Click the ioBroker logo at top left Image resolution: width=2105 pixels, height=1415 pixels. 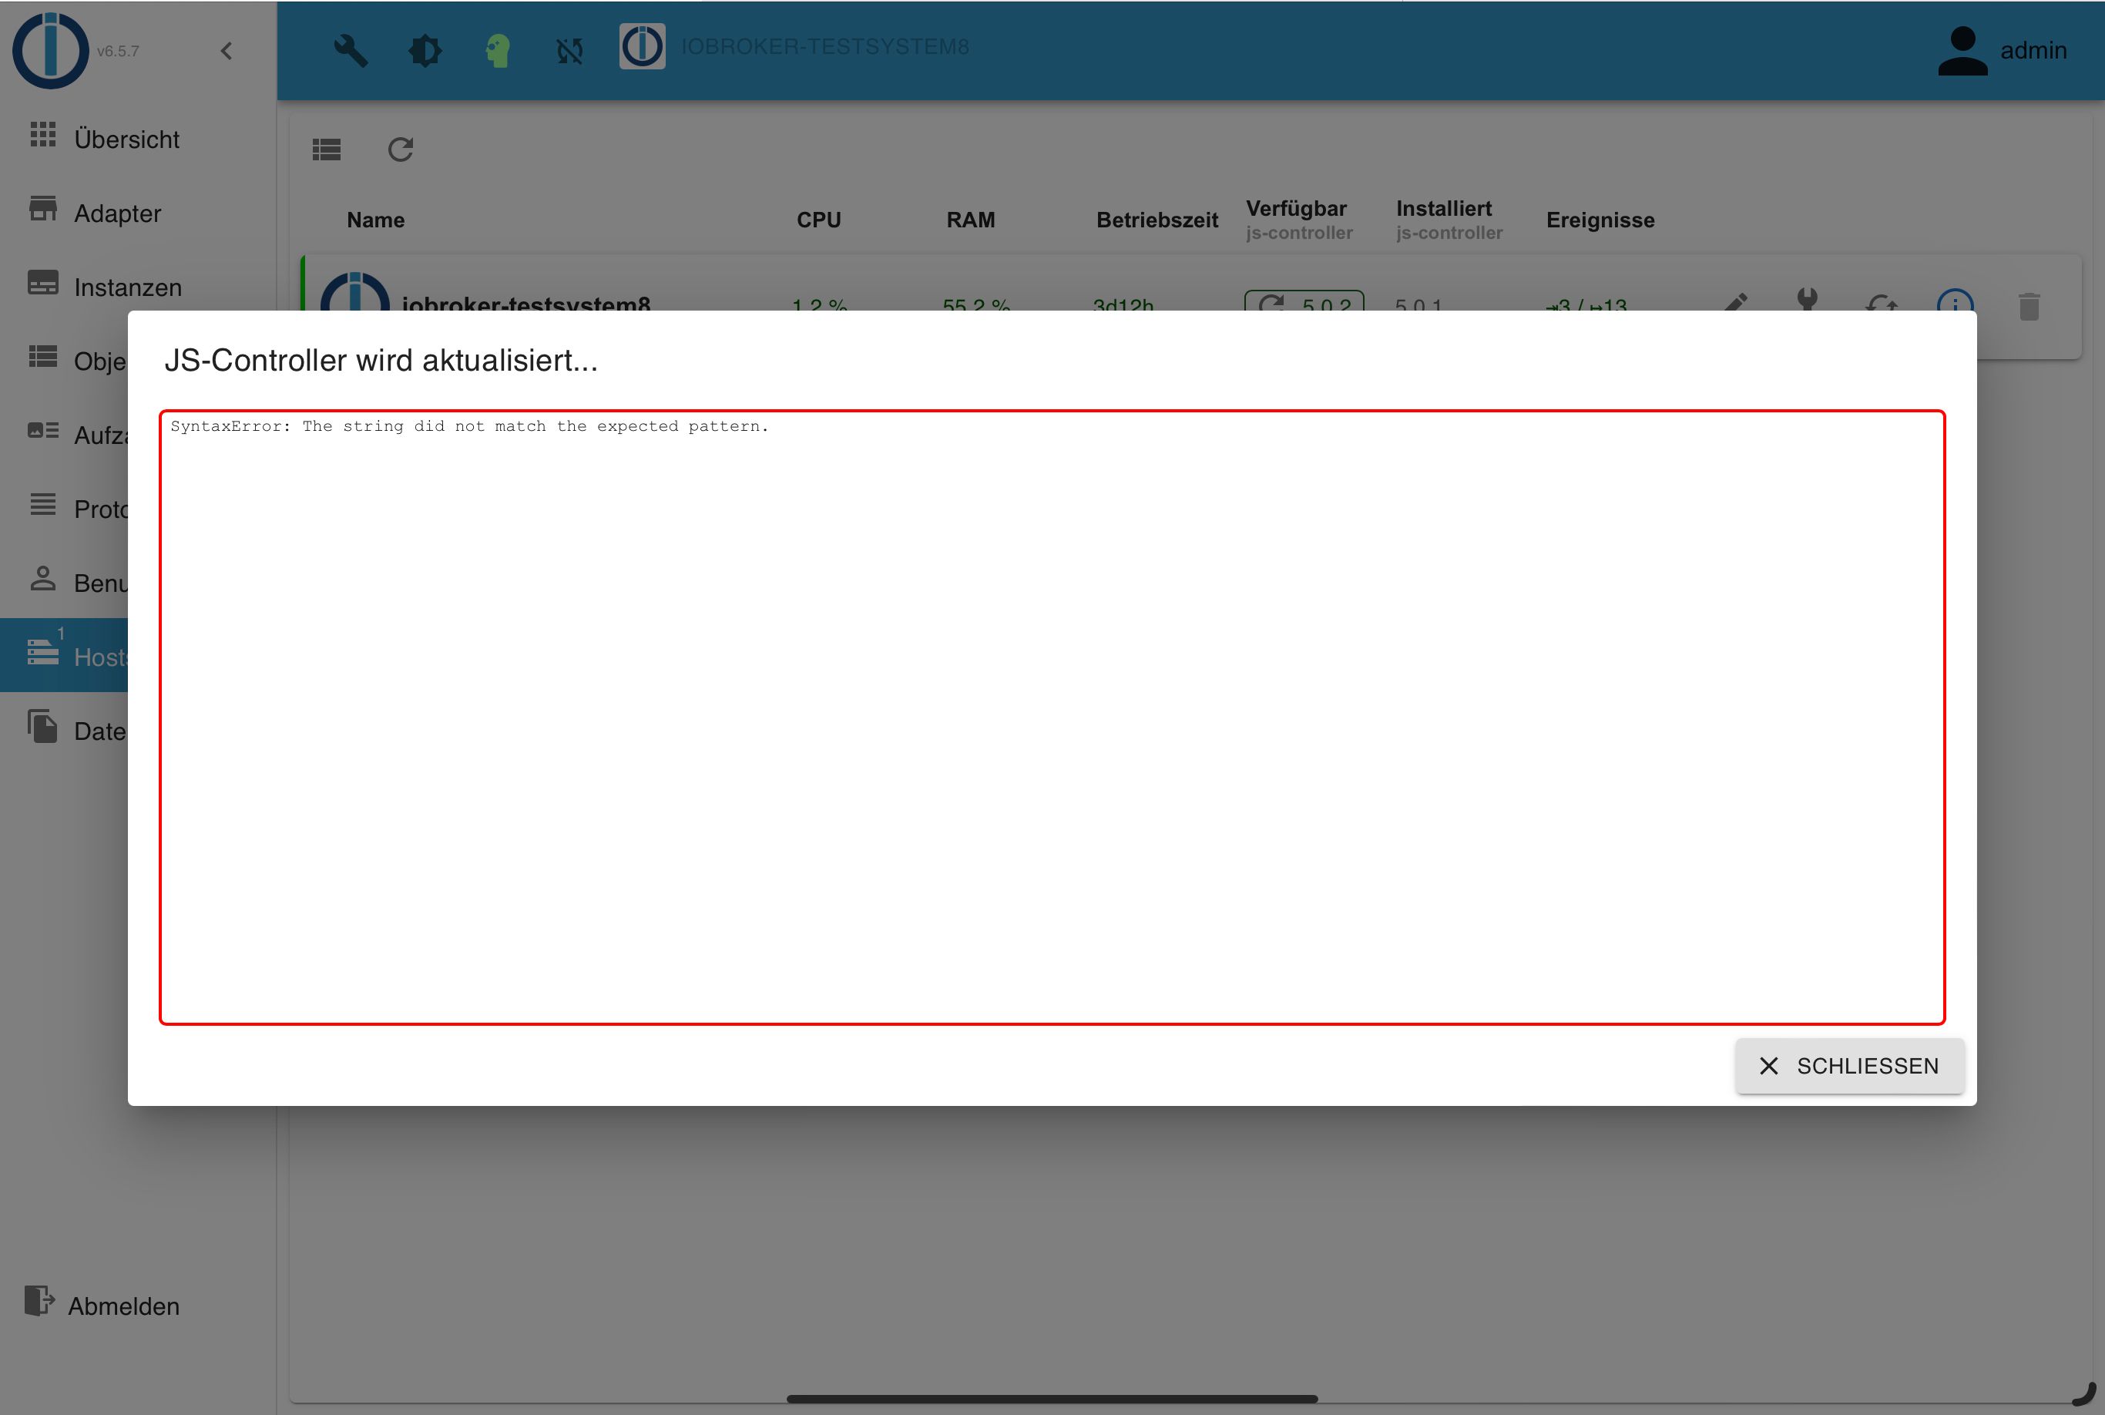tap(51, 51)
